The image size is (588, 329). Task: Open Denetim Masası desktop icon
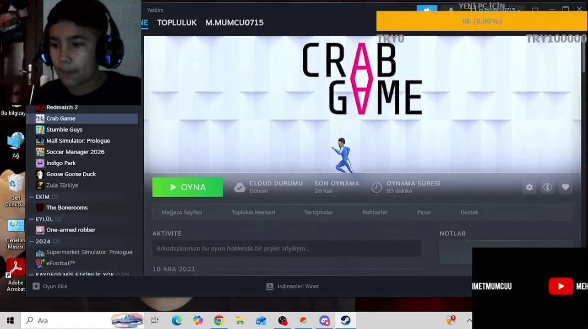[x=15, y=234]
